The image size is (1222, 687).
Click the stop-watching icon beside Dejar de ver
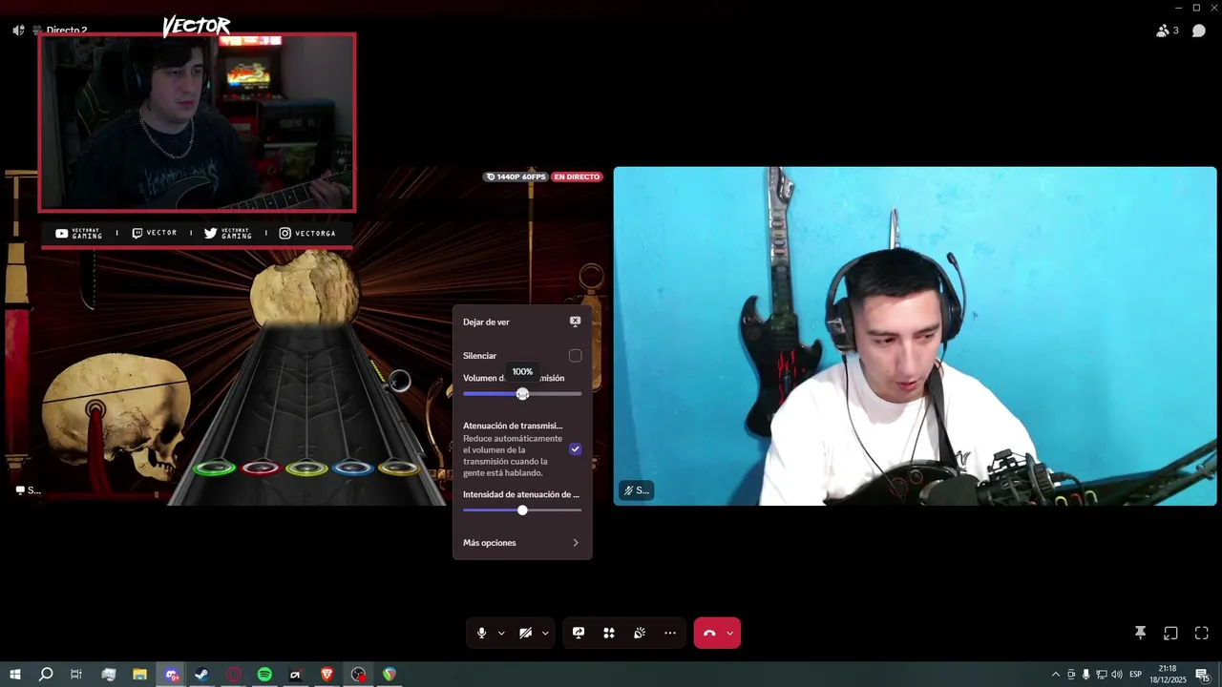pos(575,322)
